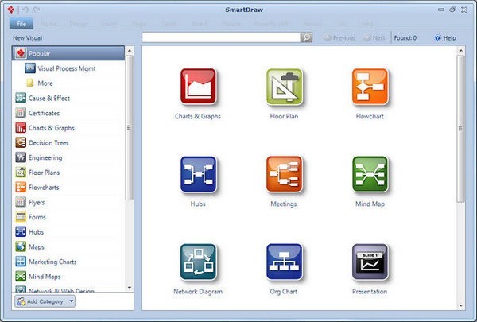Select Visual Process Mgmt under Popular
The height and width of the screenshot is (322, 477).
point(67,68)
